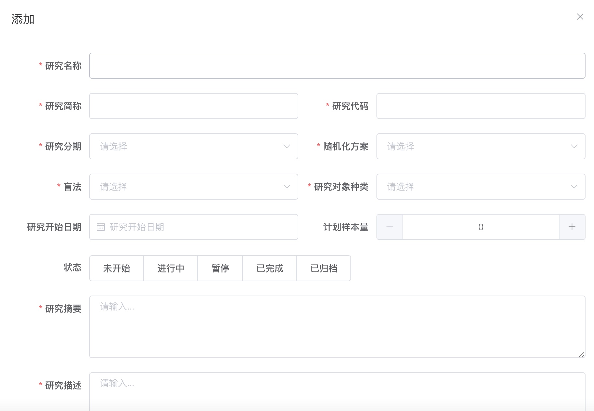Increase 计划样本量 with plus button
Screen dimensions: 594x411
point(572,227)
